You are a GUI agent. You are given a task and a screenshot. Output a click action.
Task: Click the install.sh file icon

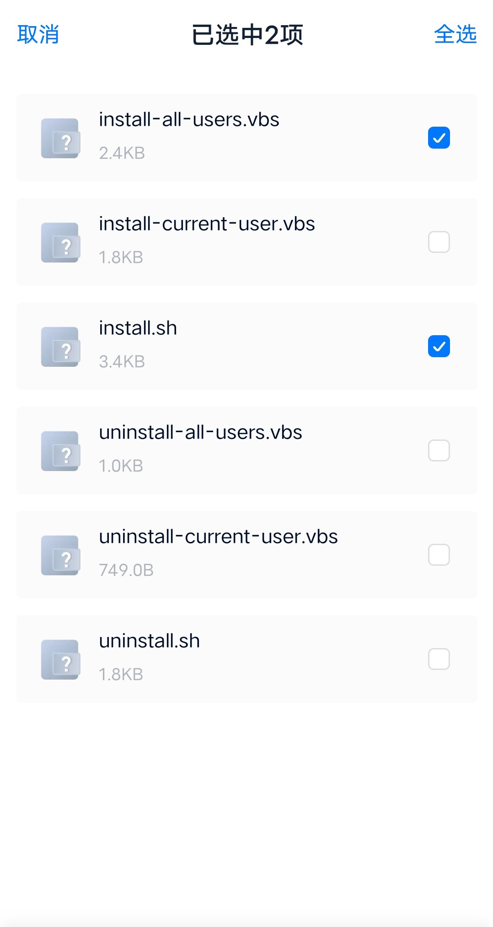[60, 347]
